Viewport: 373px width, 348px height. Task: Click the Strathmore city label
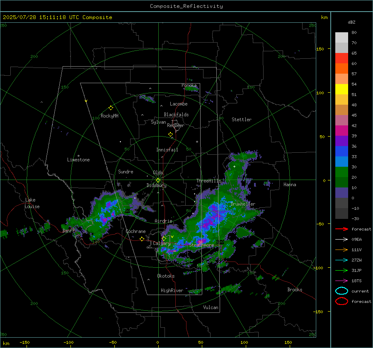(x=201, y=245)
